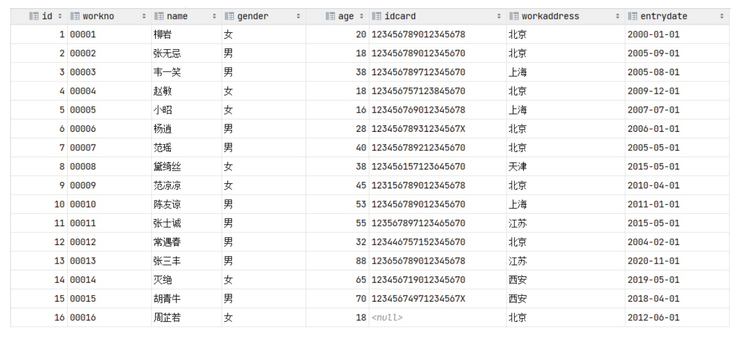
Task: Click the workno cell 00004
Action: (x=109, y=91)
